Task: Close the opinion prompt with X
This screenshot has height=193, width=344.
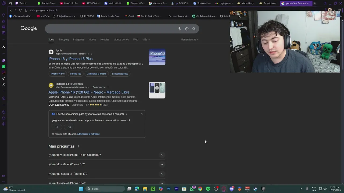Action: [142, 114]
